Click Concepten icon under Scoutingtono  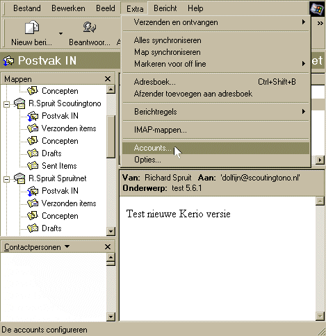point(33,141)
